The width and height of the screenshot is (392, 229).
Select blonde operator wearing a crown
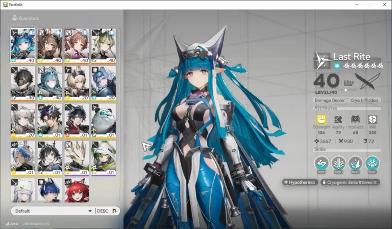(76, 83)
